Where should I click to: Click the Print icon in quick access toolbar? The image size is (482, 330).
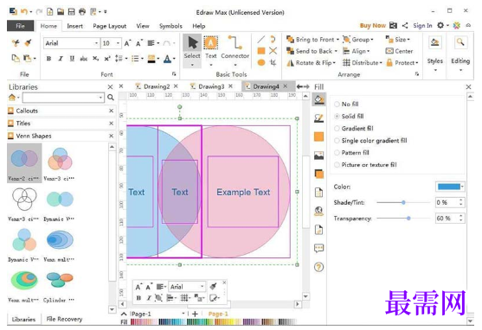82,12
